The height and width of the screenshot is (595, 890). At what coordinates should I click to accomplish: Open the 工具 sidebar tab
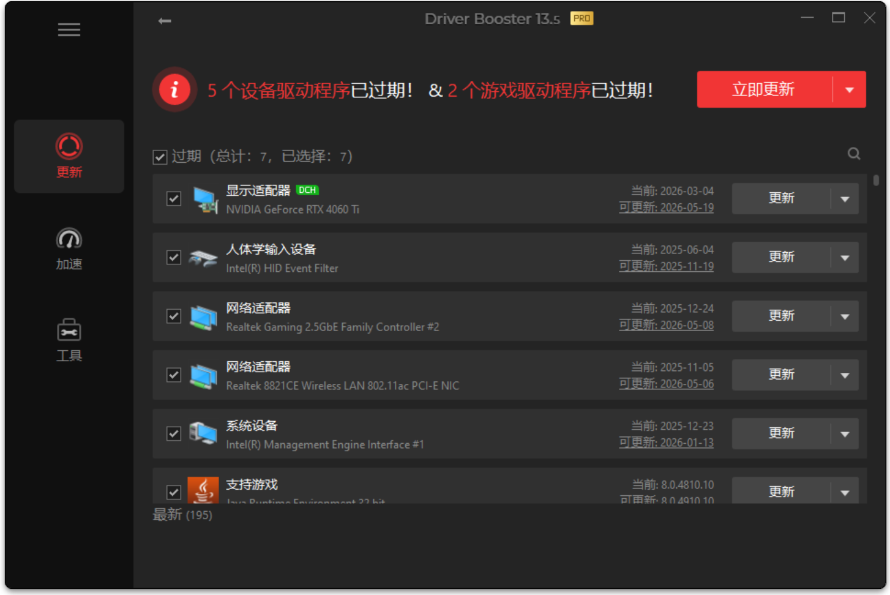pos(69,340)
